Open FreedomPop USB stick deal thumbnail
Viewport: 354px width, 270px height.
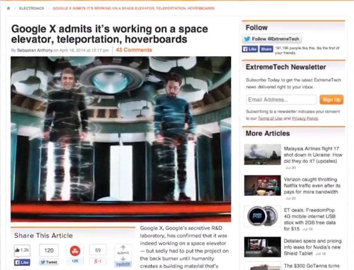262,216
